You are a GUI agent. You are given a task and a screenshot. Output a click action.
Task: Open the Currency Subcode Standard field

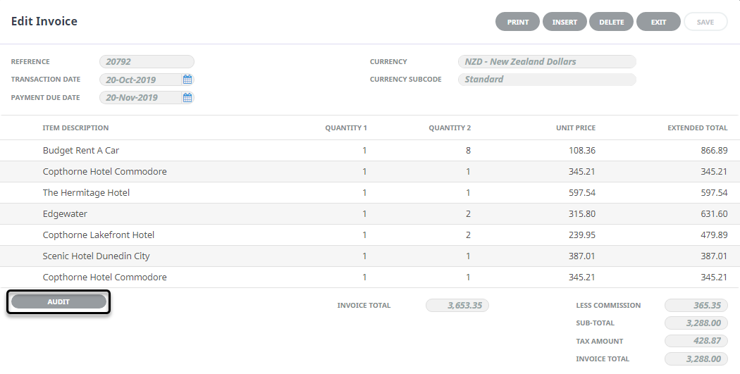(547, 79)
